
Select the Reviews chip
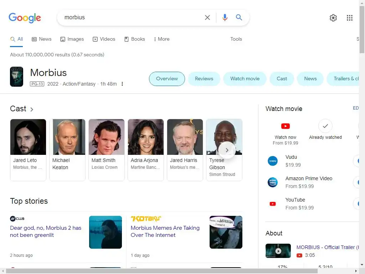coord(204,79)
